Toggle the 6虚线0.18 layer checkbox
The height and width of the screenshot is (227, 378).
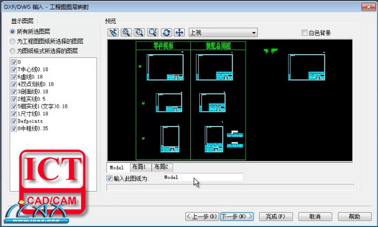[x=14, y=77]
